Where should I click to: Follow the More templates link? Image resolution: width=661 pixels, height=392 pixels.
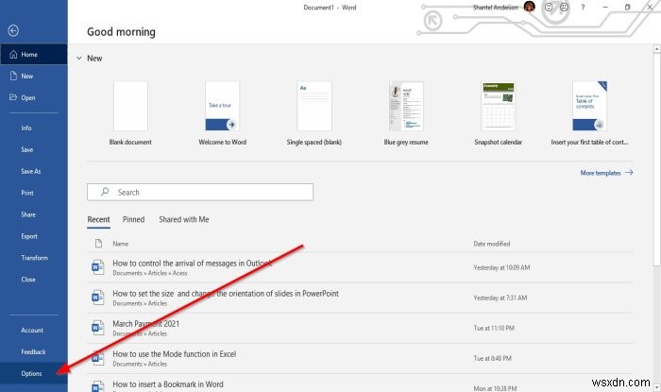click(606, 173)
